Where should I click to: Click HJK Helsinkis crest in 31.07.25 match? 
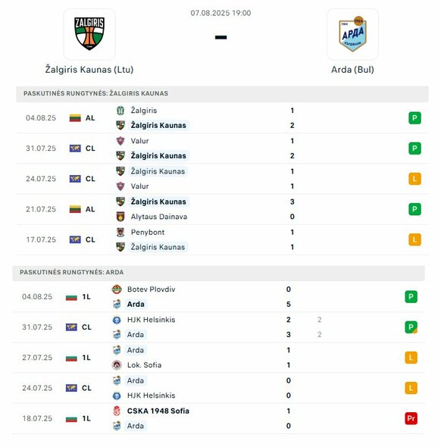pyautogui.click(x=117, y=320)
